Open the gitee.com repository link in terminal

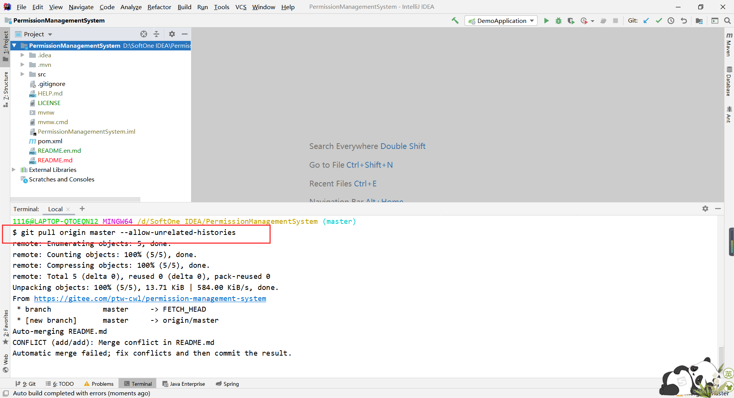tap(150, 299)
